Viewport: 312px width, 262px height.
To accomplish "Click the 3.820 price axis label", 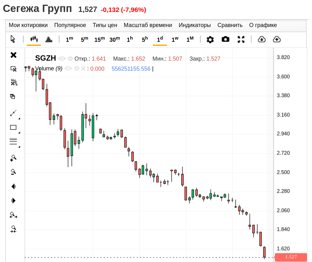I will (283, 57).
